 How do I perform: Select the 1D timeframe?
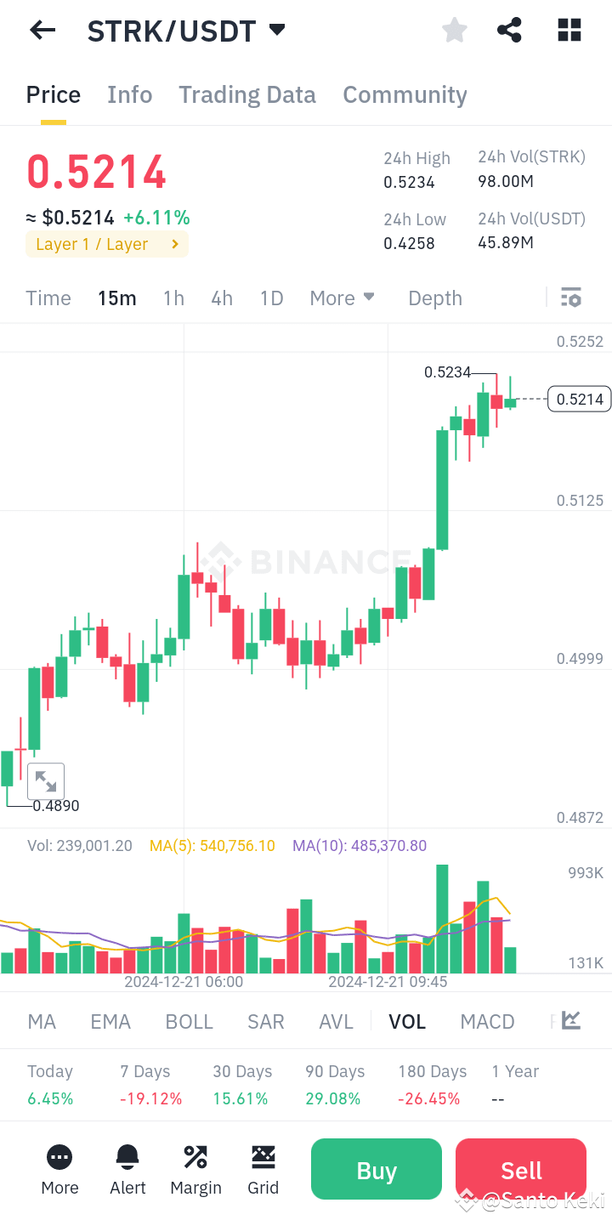coord(271,298)
